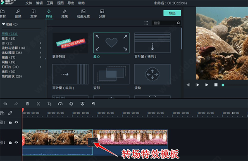Switch to the 转场 transitions tab
Viewport: 248px width, 161px height.
coord(49,14)
